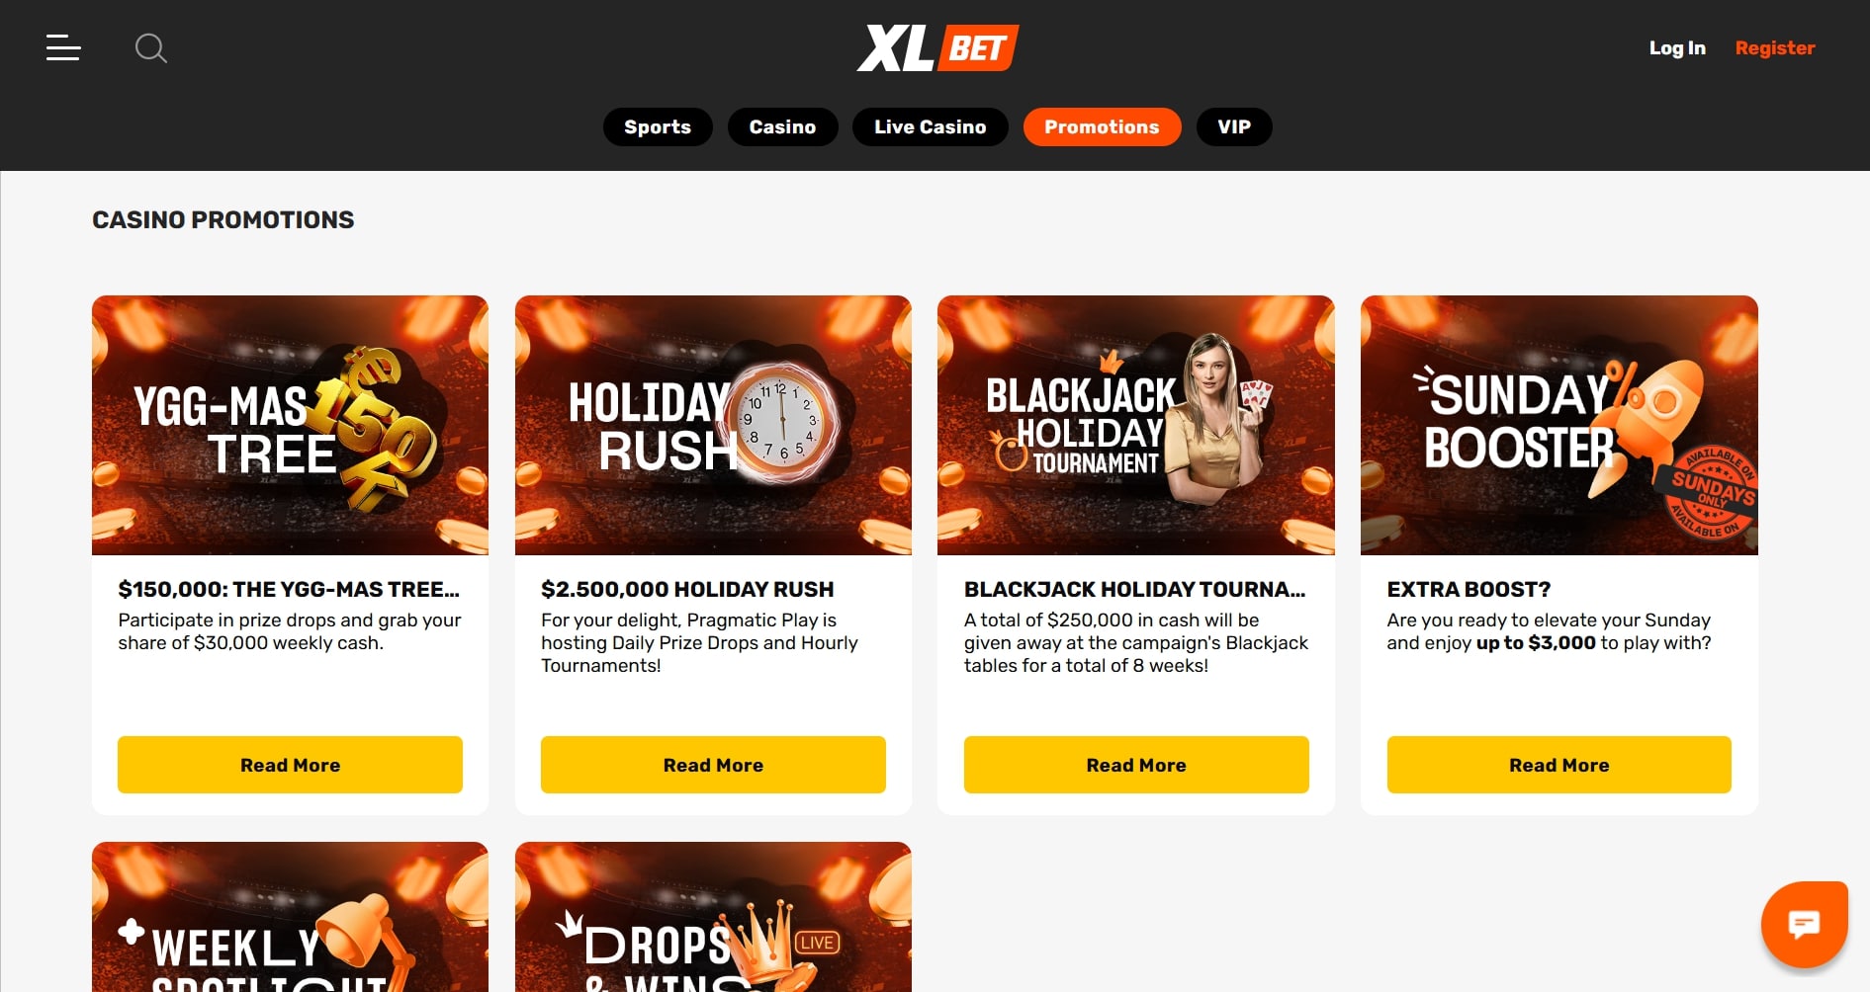
Task: Open the Weekly Spotlight banner image
Action: (290, 917)
